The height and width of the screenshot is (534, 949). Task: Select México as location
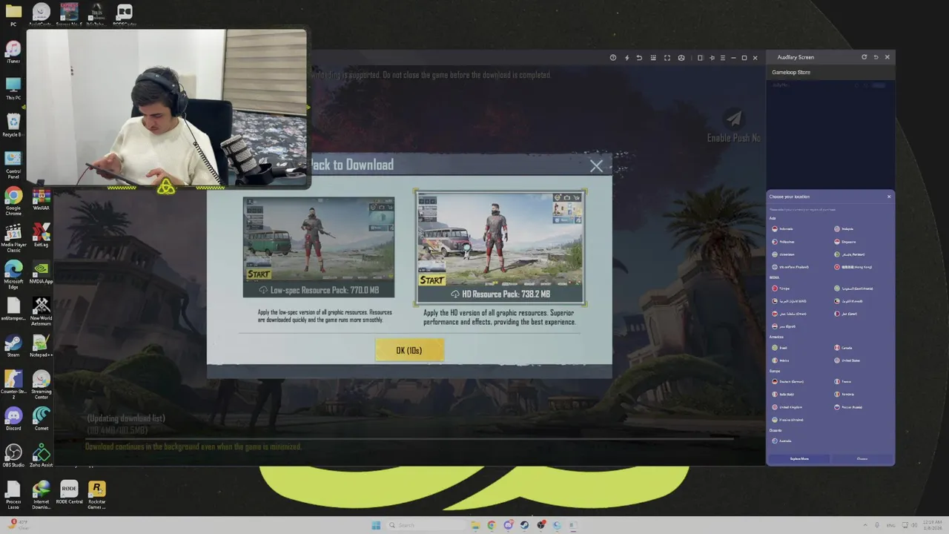pyautogui.click(x=781, y=360)
